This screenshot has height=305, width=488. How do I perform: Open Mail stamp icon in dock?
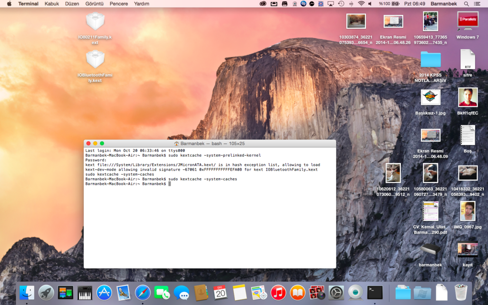[123, 293]
